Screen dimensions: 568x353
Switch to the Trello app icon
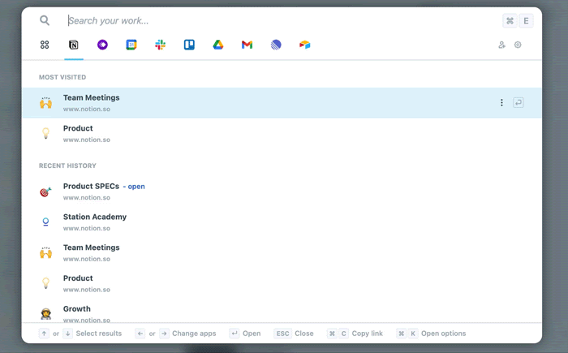(189, 45)
